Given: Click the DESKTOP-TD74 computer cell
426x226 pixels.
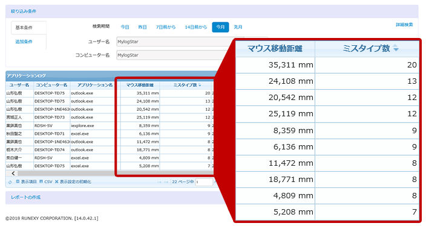Looking at the screenshot, I should point(51,149).
